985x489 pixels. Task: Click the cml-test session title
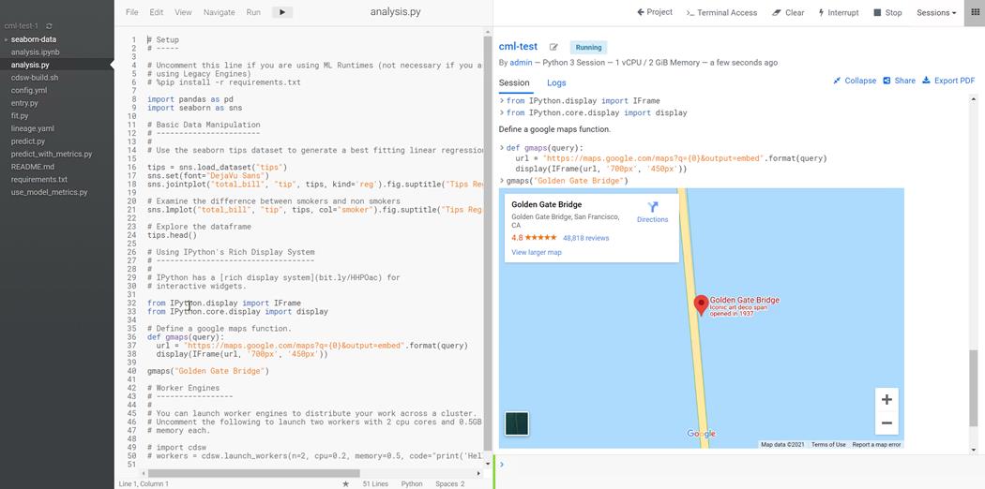(518, 47)
